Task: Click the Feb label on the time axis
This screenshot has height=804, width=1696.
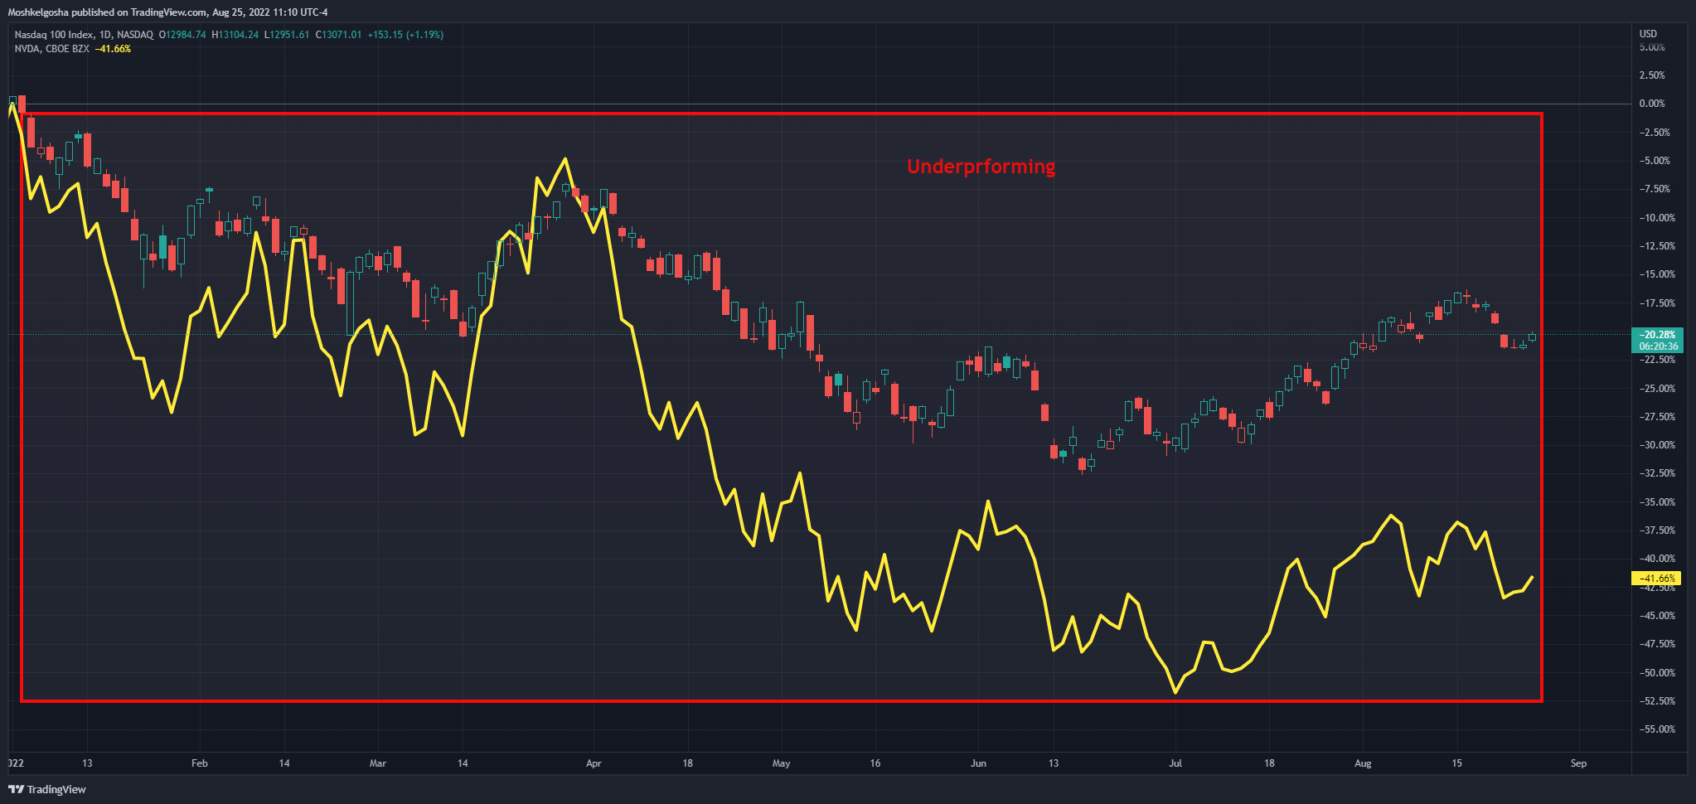Action: pos(199,763)
